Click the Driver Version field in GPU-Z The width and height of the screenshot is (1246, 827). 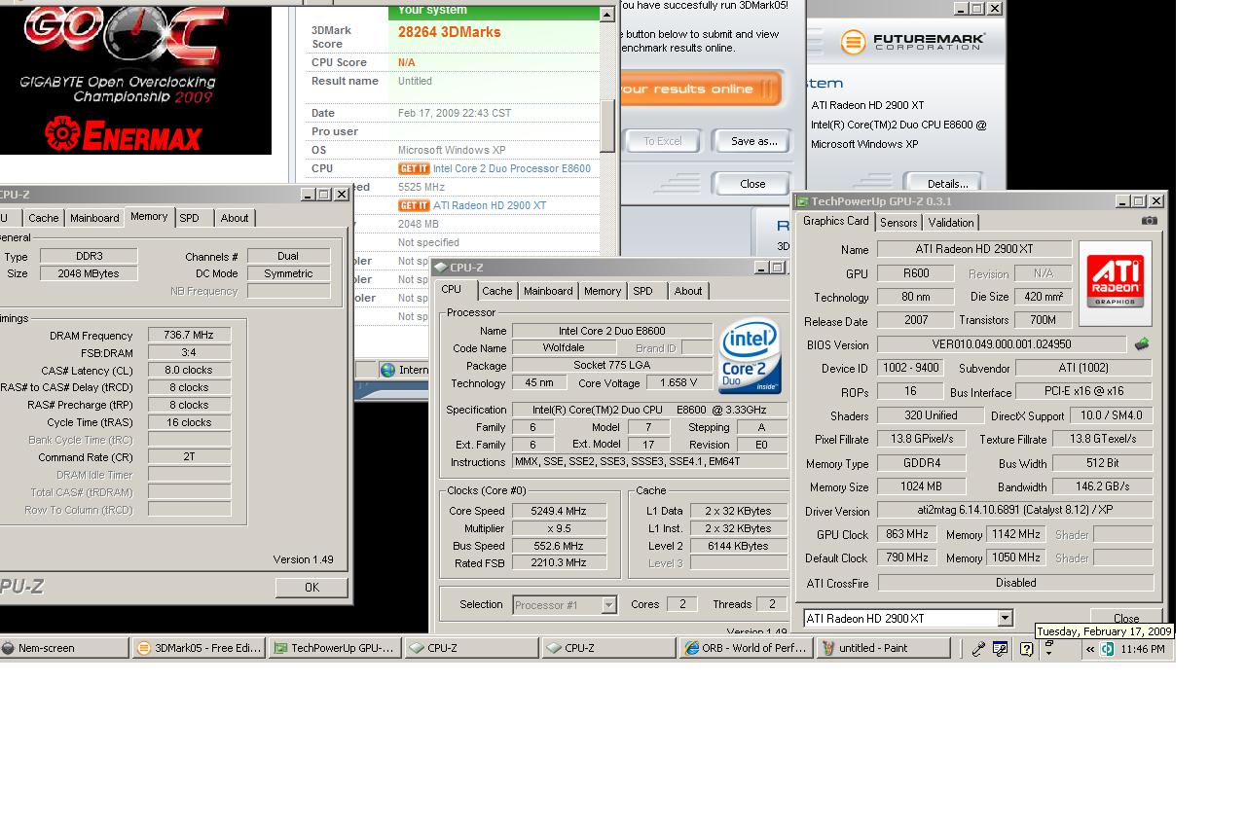tap(1014, 511)
